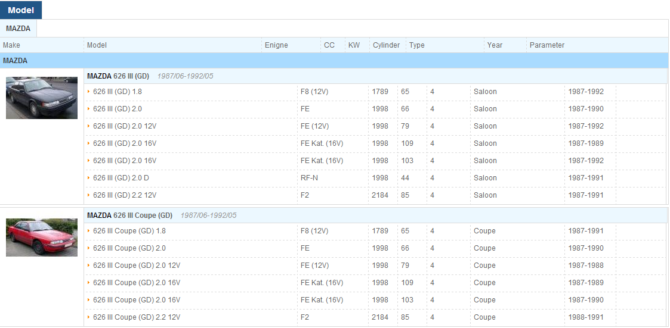The width and height of the screenshot is (670, 328).
Task: Open the Model tab
Action: click(x=21, y=10)
